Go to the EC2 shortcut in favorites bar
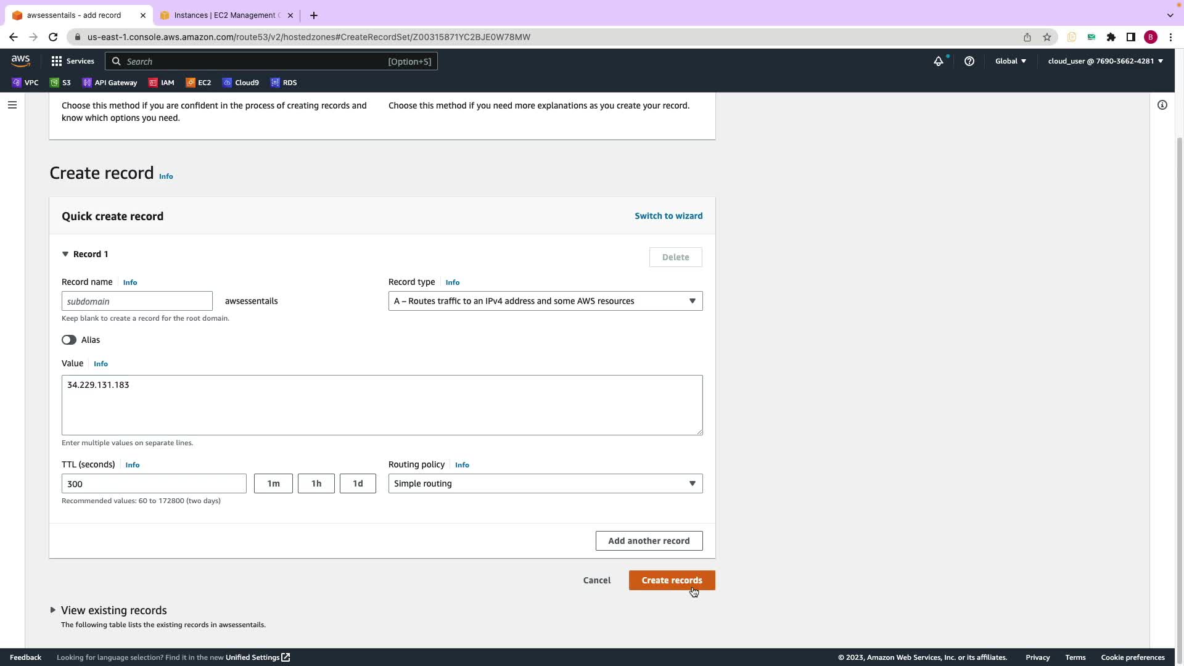 click(x=199, y=83)
